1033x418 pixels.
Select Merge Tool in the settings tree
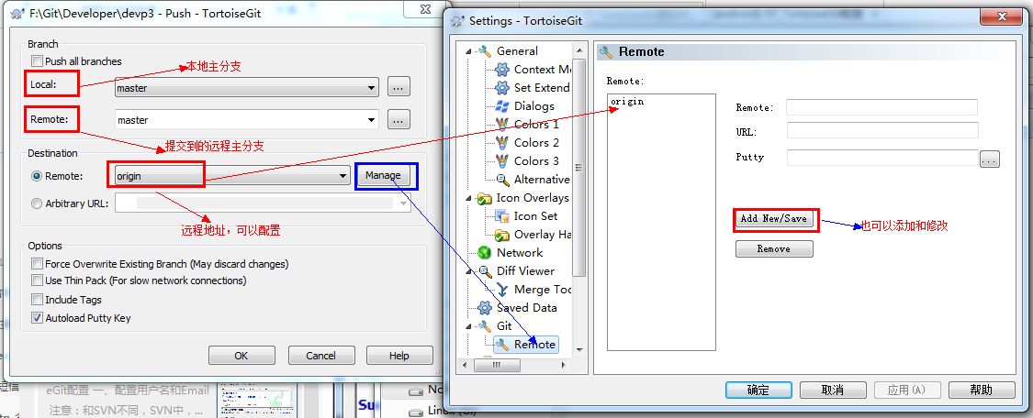tap(542, 289)
